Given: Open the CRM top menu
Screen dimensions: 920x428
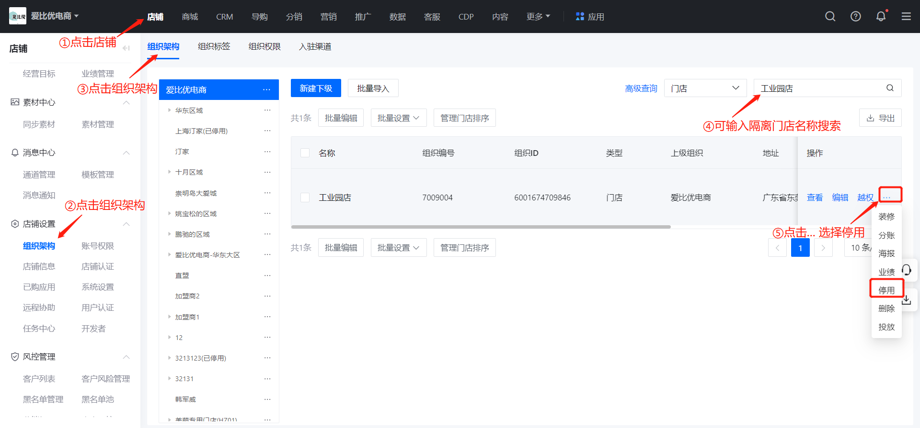Looking at the screenshot, I should click(224, 16).
